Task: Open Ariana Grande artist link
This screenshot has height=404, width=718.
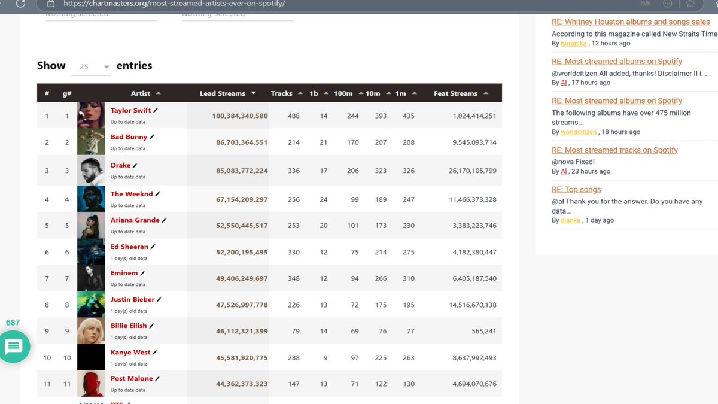Action: [135, 220]
